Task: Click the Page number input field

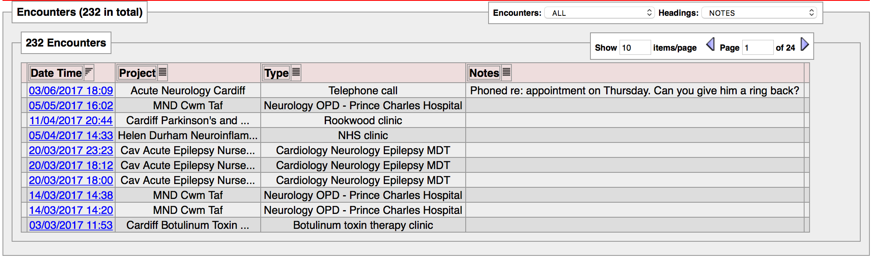Action: click(758, 47)
